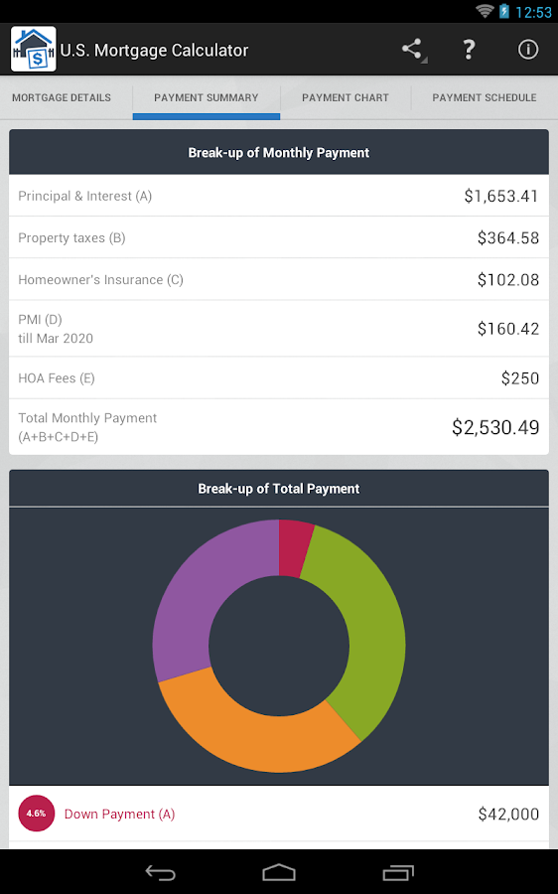Tap the 4.6% Down Payment badge
Image resolution: width=558 pixels, height=894 pixels.
[x=37, y=813]
